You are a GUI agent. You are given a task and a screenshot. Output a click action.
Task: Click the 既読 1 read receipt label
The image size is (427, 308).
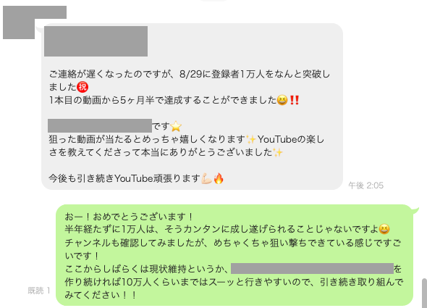tap(39, 291)
